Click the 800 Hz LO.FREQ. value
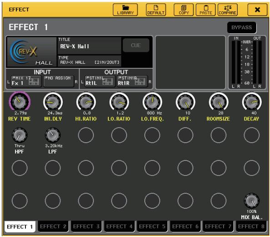The height and width of the screenshot is (237, 270). pos(154,113)
